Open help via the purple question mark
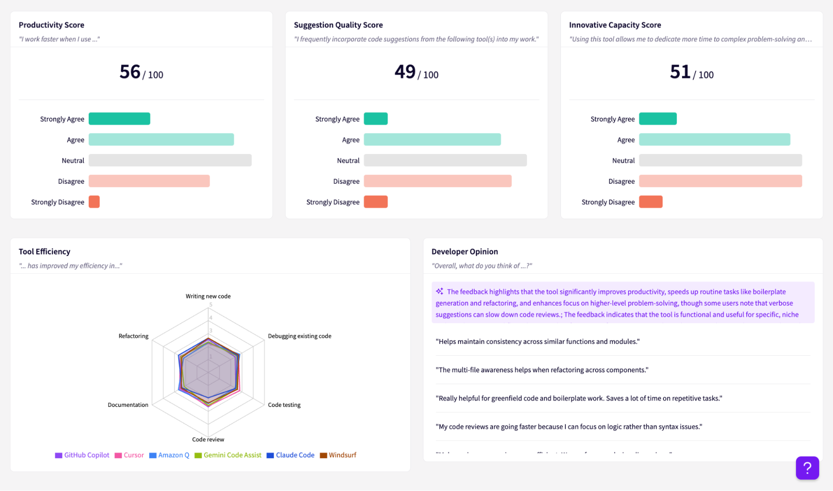 (x=807, y=468)
